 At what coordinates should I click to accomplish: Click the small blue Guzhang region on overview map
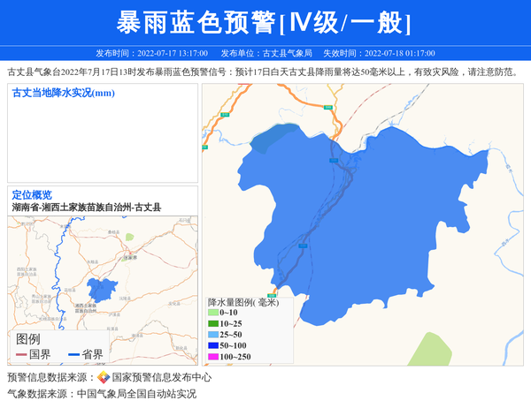(x=102, y=289)
